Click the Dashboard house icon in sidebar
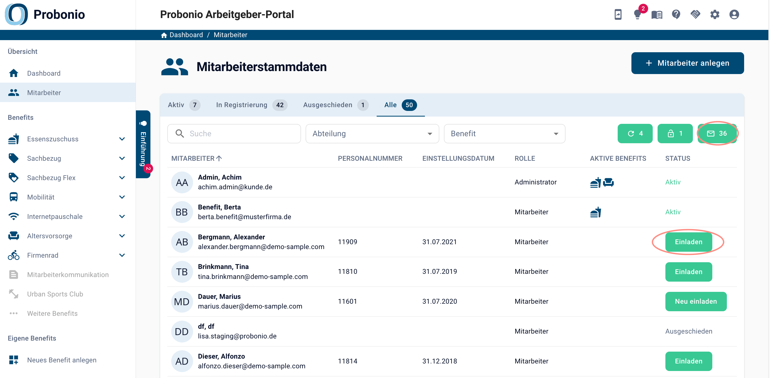 pyautogui.click(x=13, y=73)
